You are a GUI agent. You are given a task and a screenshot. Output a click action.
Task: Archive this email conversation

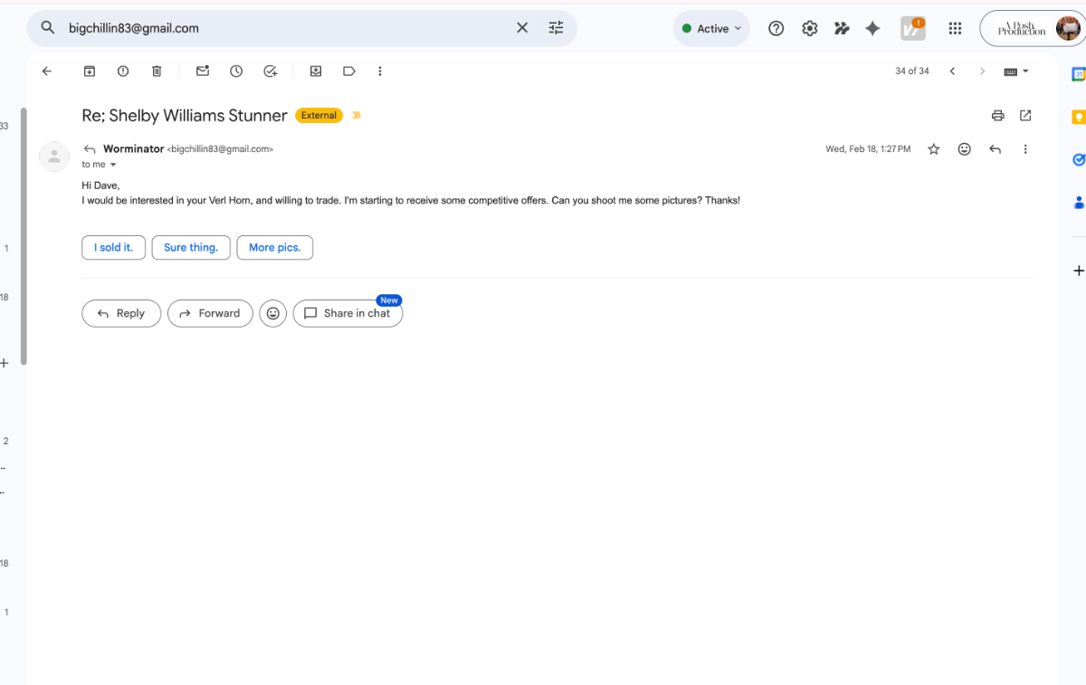(x=90, y=71)
